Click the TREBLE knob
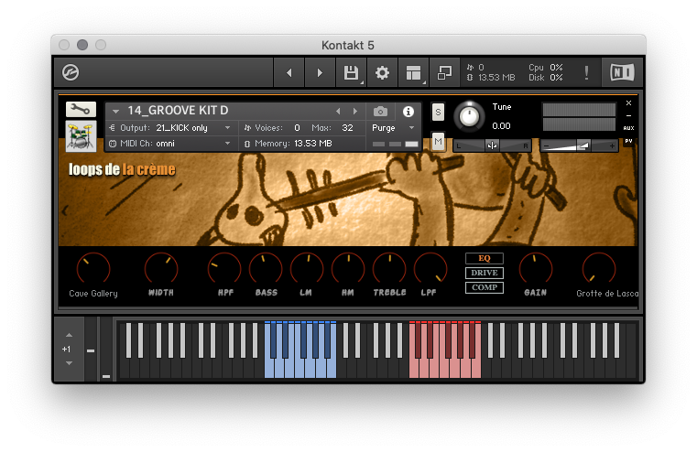This screenshot has height=452, width=697. (x=389, y=269)
